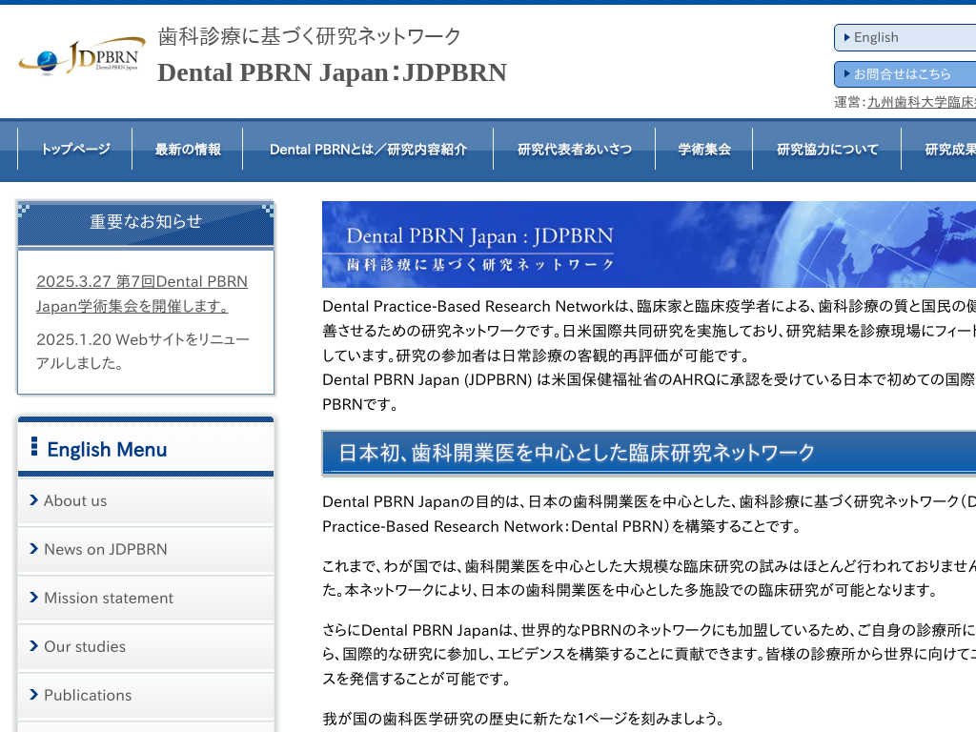Open Our studies menu entry
This screenshot has width=976, height=732.
click(146, 646)
